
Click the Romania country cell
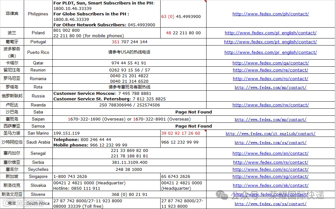(38, 79)
